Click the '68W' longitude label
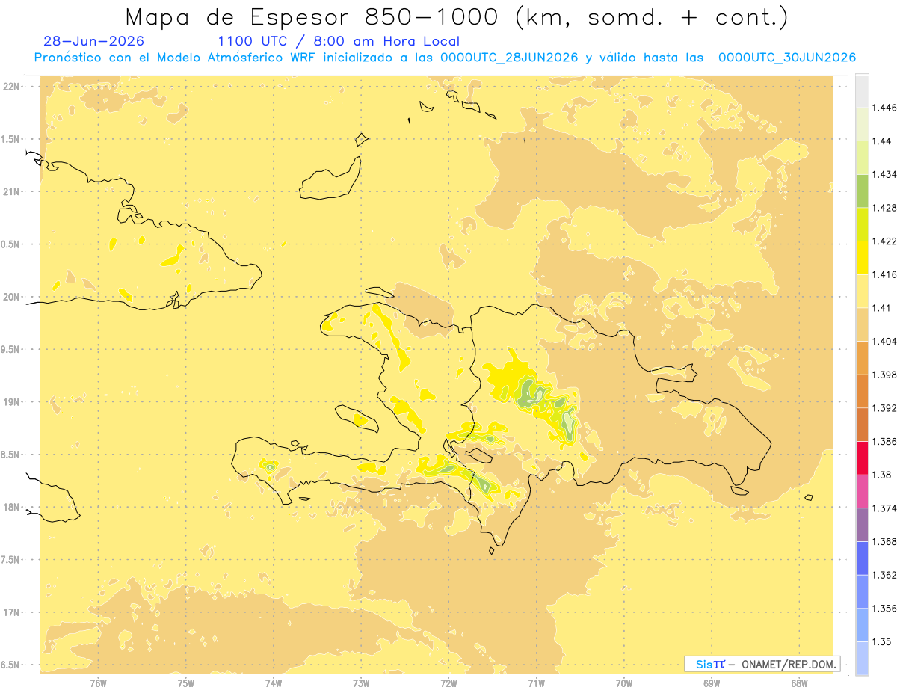Viewport: 897px width, 693px height. coord(799,683)
